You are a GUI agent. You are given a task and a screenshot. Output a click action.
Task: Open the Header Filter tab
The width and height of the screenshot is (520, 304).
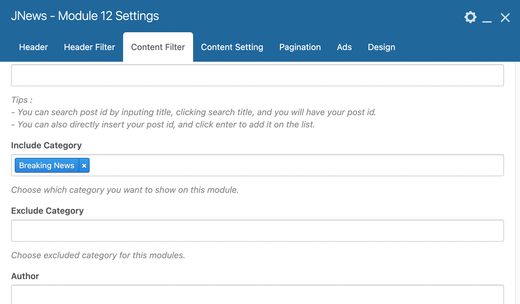[89, 47]
